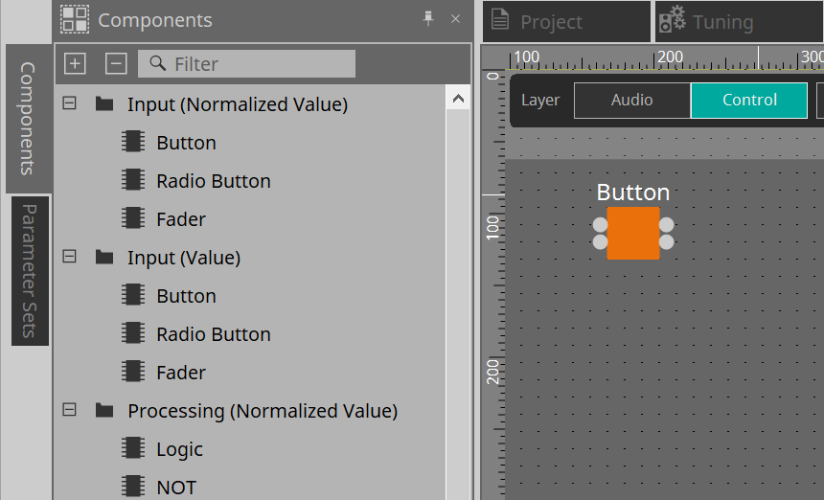Select Fader chip icon under Input (Normalized Value)
This screenshot has height=500, width=824.
click(133, 218)
